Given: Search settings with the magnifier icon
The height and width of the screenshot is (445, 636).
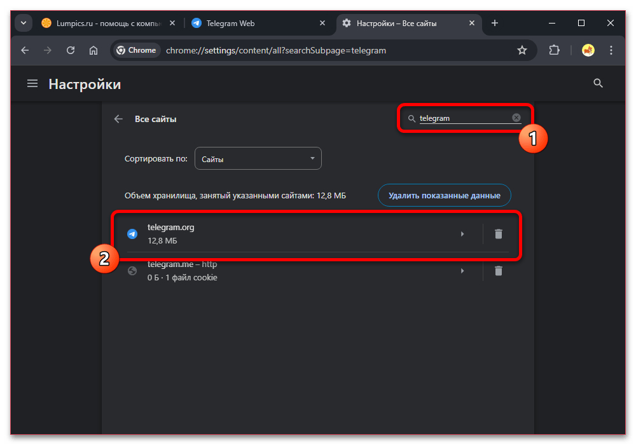Looking at the screenshot, I should point(598,83).
